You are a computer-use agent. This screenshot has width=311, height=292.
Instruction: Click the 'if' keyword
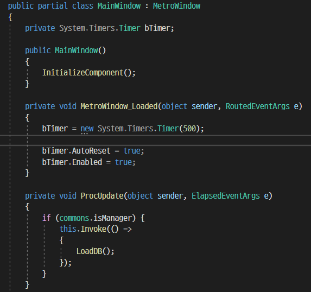[47, 218]
